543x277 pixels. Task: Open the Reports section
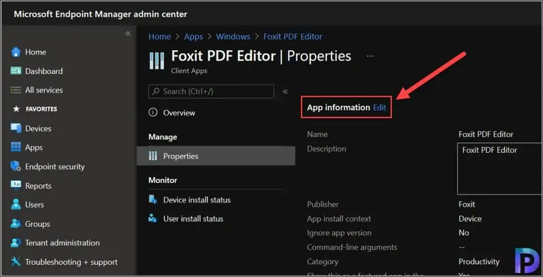(x=38, y=186)
